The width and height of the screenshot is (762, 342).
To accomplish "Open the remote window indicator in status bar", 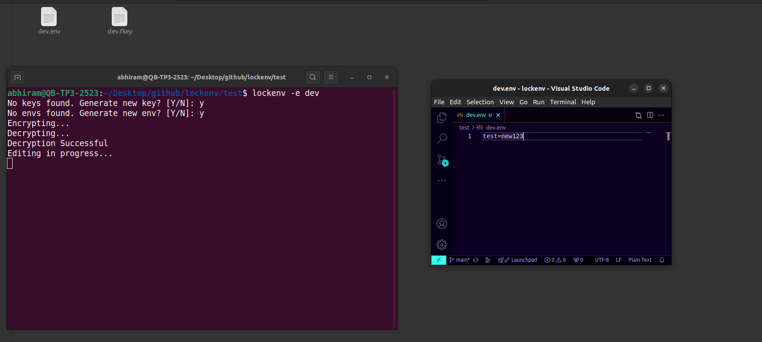I will (x=439, y=260).
